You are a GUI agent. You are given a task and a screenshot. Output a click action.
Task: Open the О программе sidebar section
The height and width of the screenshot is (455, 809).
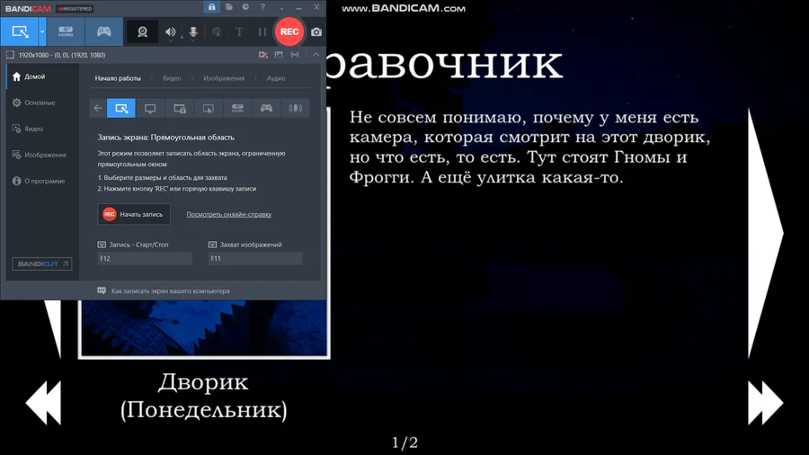[x=42, y=181]
